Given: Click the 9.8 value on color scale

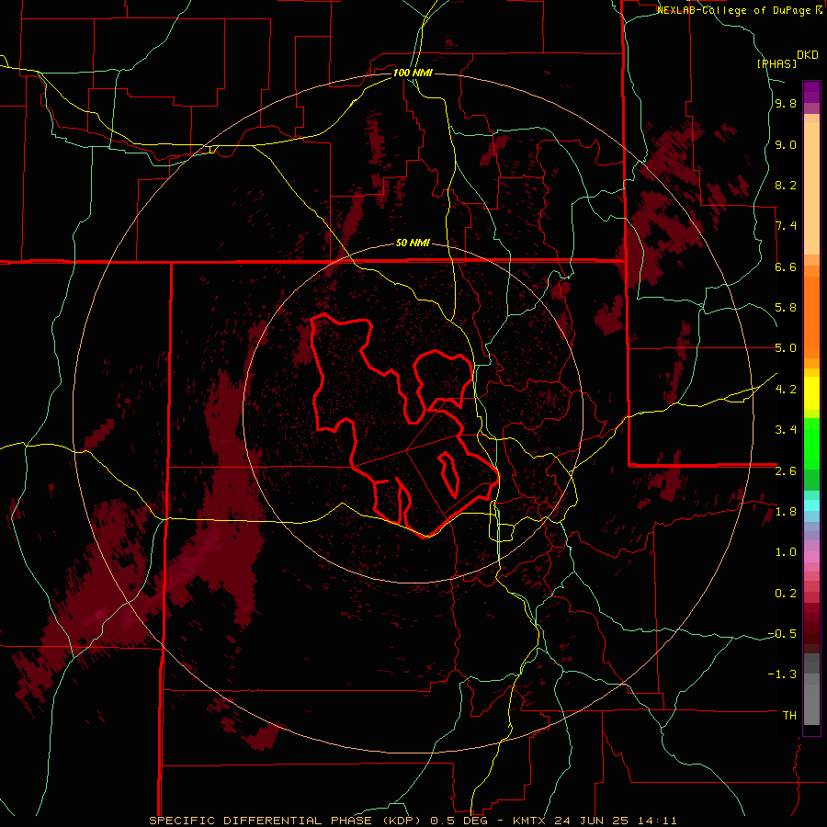Looking at the screenshot, I should point(786,104).
